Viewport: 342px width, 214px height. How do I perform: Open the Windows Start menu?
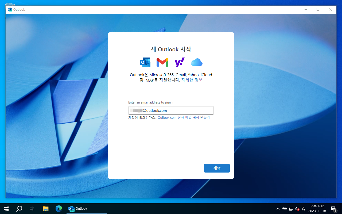(x=6, y=209)
